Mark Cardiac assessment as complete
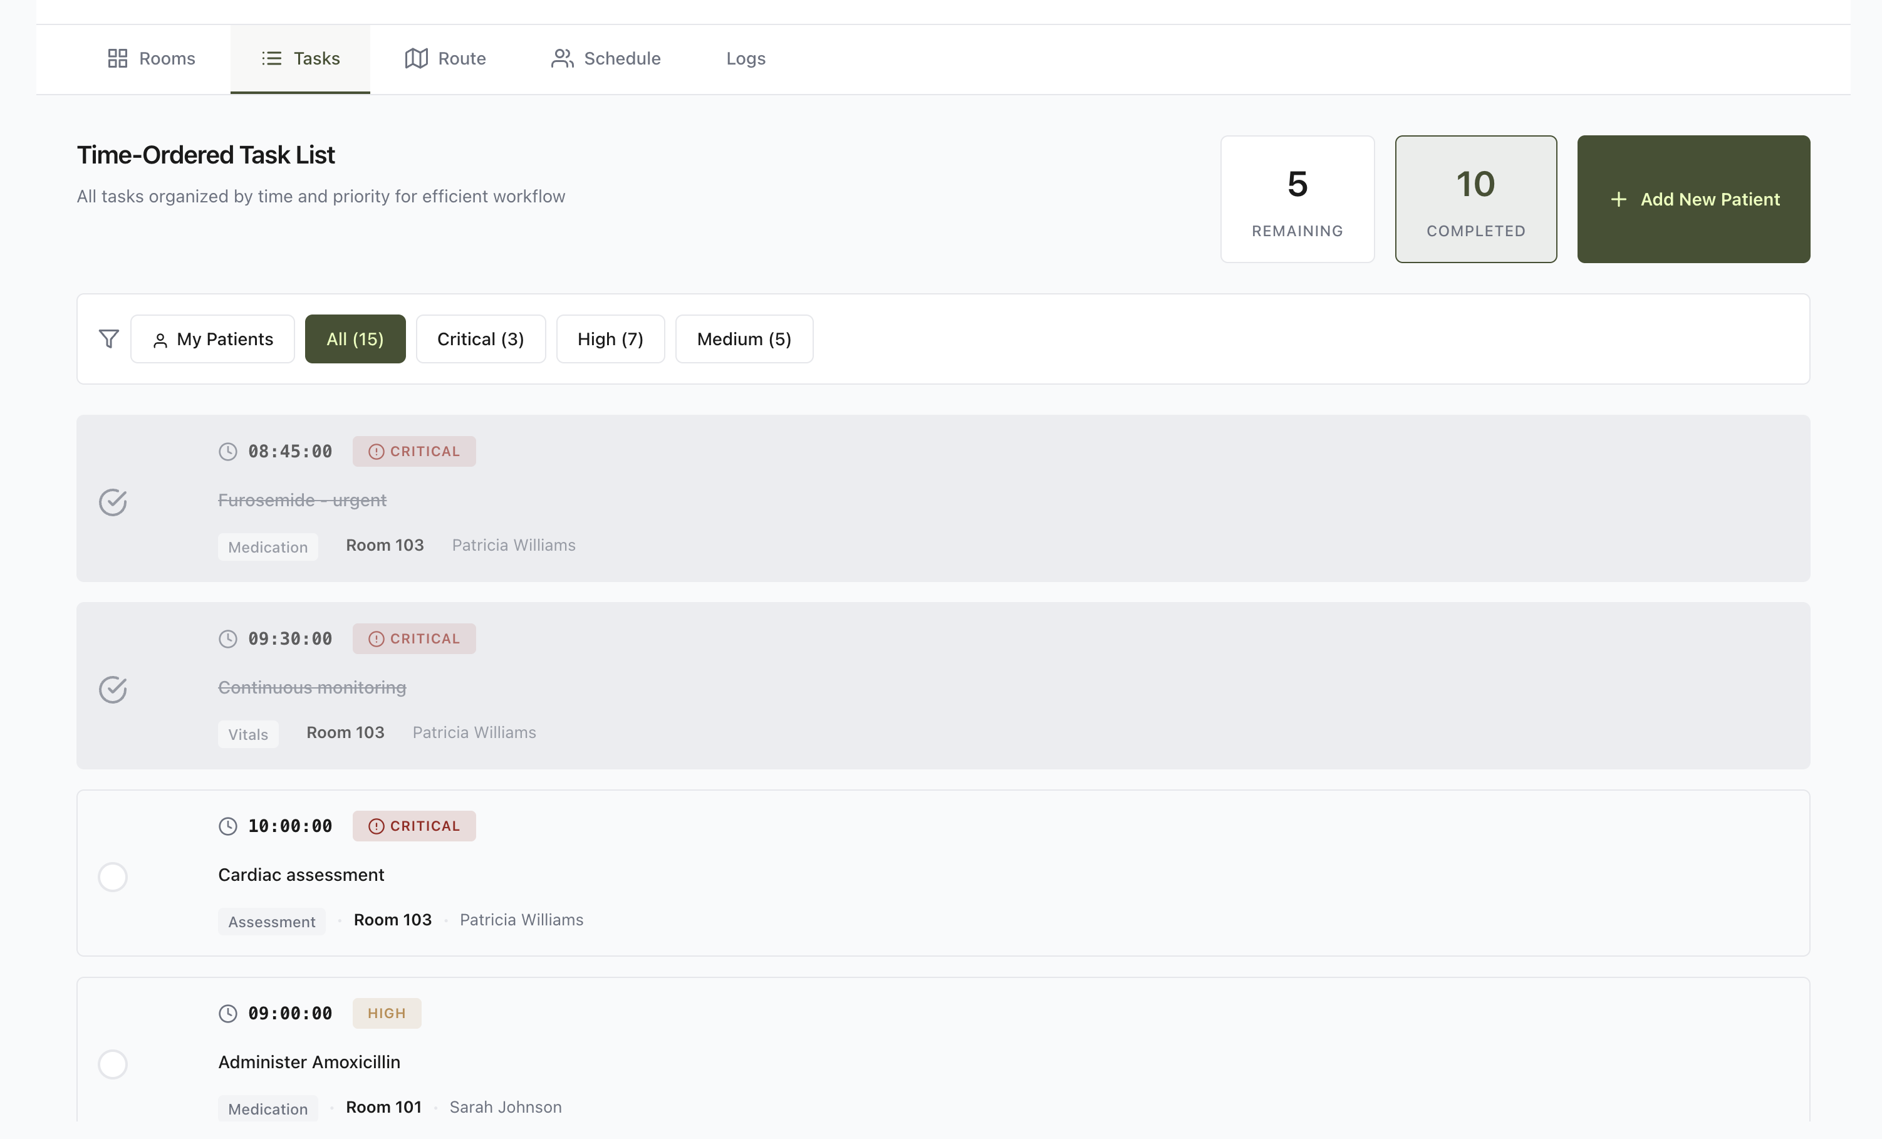The height and width of the screenshot is (1139, 1882). pos(113,877)
